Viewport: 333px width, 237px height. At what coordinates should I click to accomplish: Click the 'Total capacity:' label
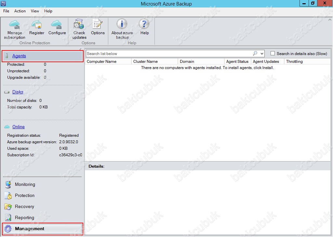click(20, 107)
